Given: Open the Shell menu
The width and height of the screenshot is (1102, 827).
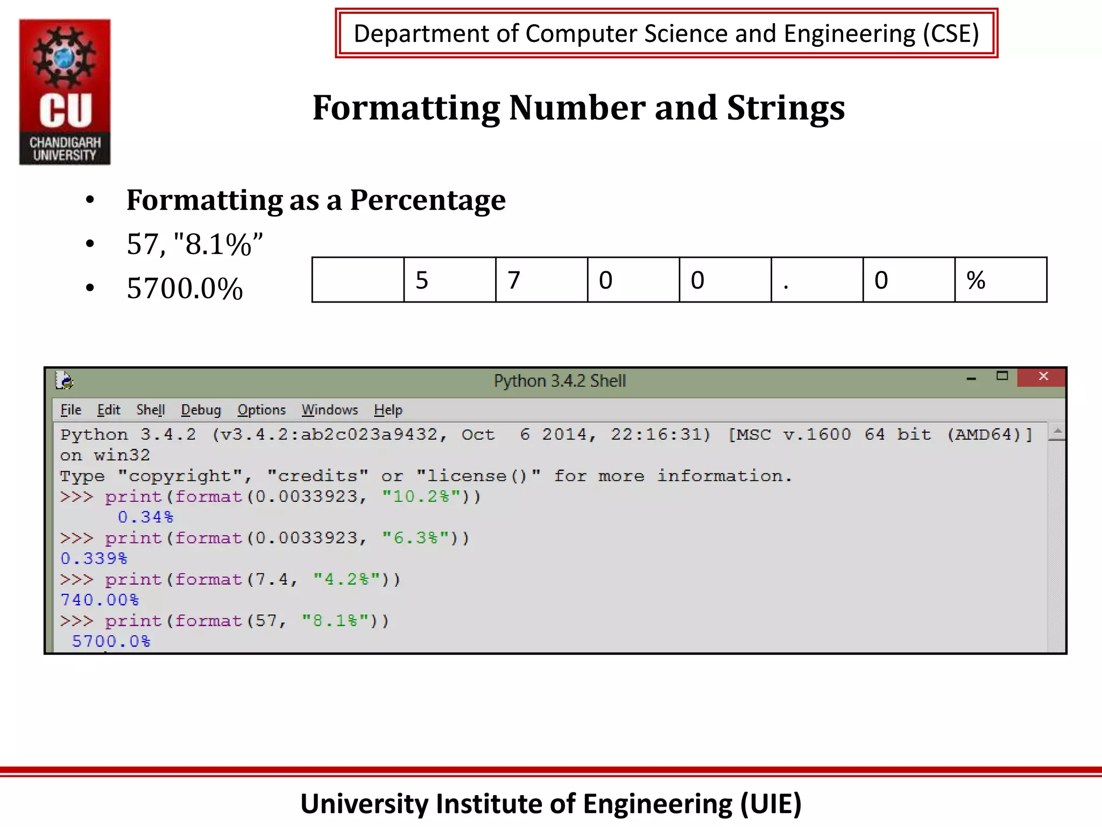Looking at the screenshot, I should [x=151, y=410].
